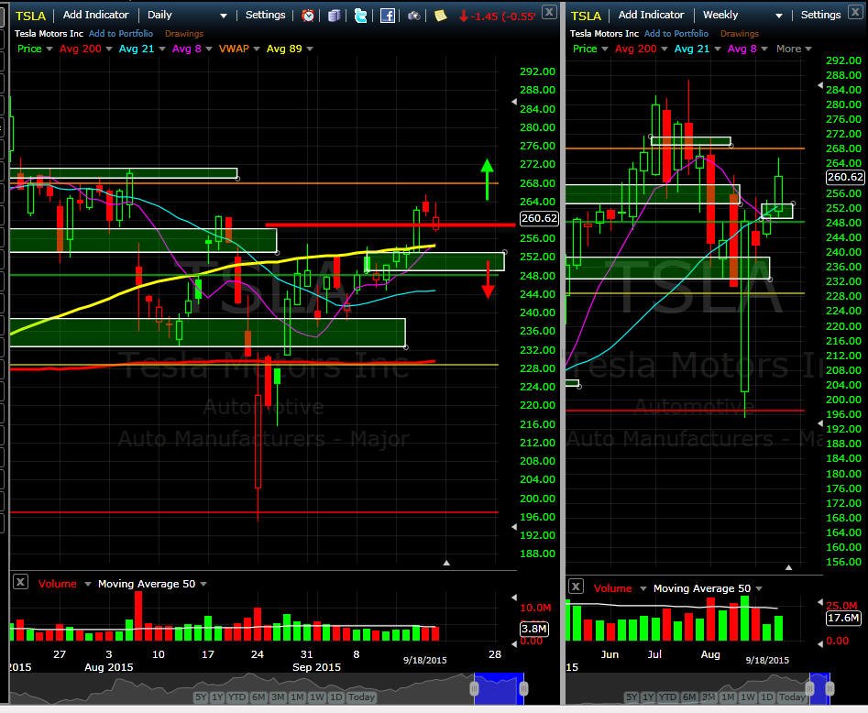Click Add to Portfolio in the Weekly chart
This screenshot has height=713, width=868.
676,34
